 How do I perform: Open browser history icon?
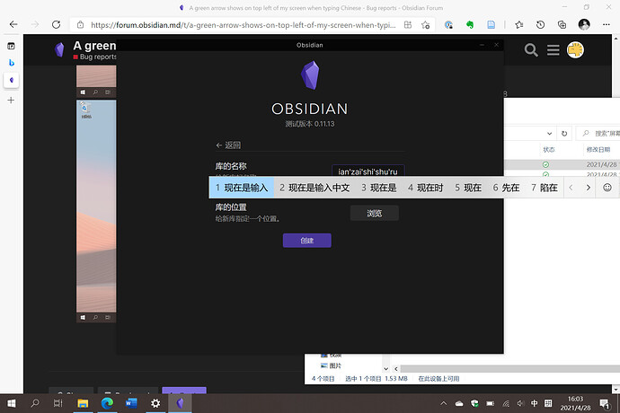pos(540,25)
